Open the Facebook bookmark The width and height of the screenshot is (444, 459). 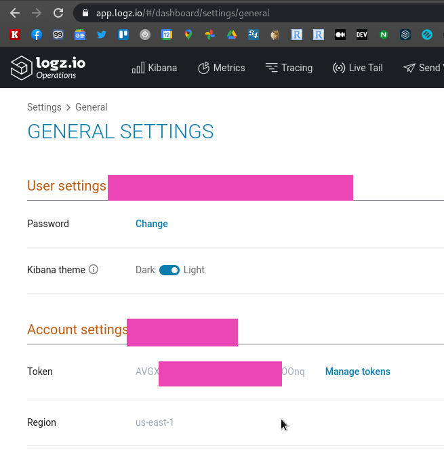37,35
